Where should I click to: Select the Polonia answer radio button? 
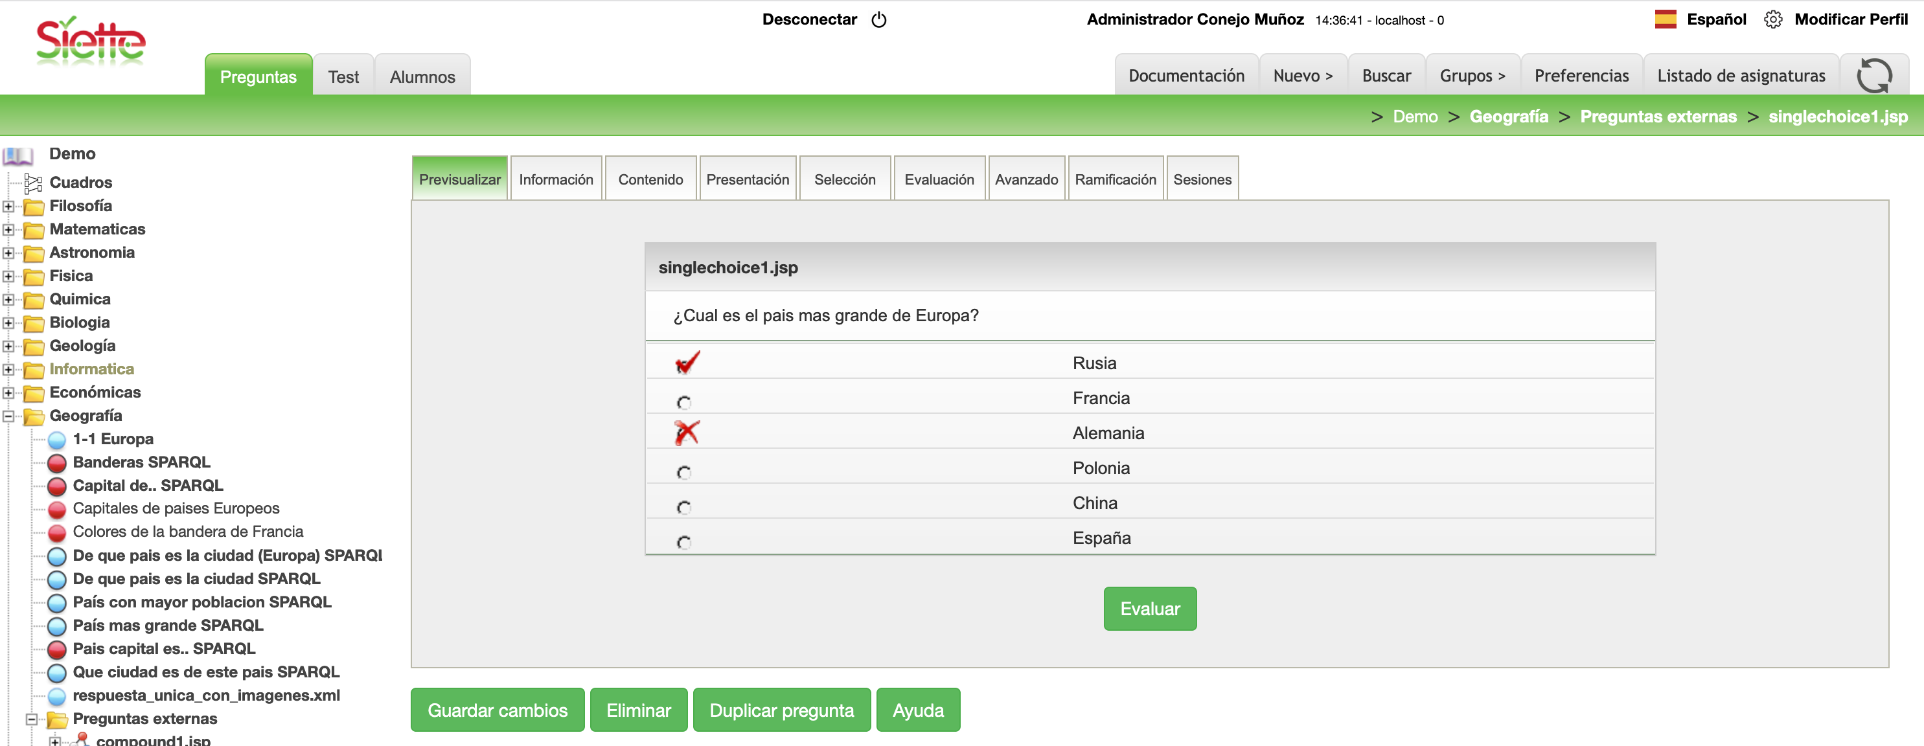click(x=683, y=473)
